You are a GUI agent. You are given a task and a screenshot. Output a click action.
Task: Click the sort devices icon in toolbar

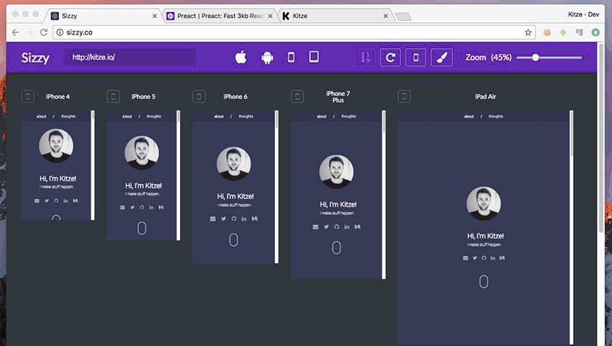point(365,58)
